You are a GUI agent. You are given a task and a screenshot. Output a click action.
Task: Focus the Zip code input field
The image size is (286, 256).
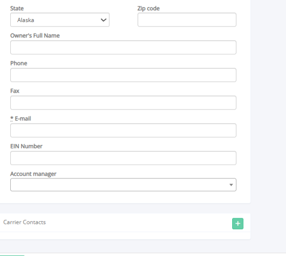coord(187,20)
